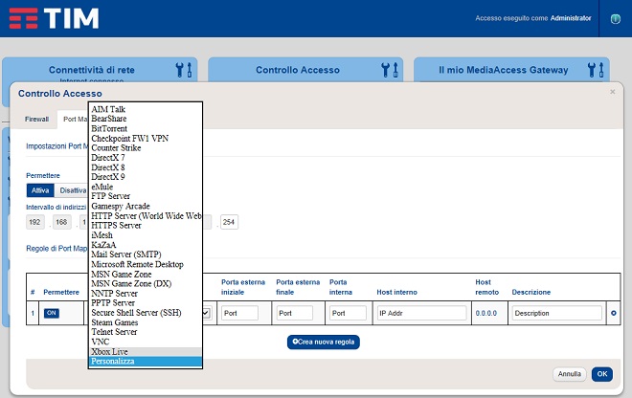Confirm with the OK button
632x398 pixels.
(x=601, y=374)
